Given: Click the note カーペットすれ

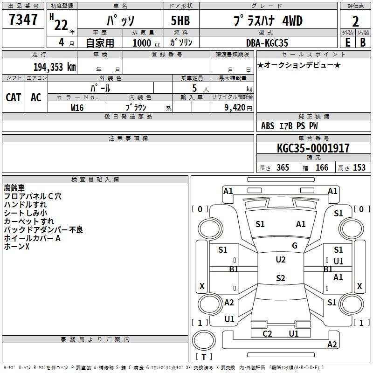Looking at the screenshot, I should pos(29,221).
